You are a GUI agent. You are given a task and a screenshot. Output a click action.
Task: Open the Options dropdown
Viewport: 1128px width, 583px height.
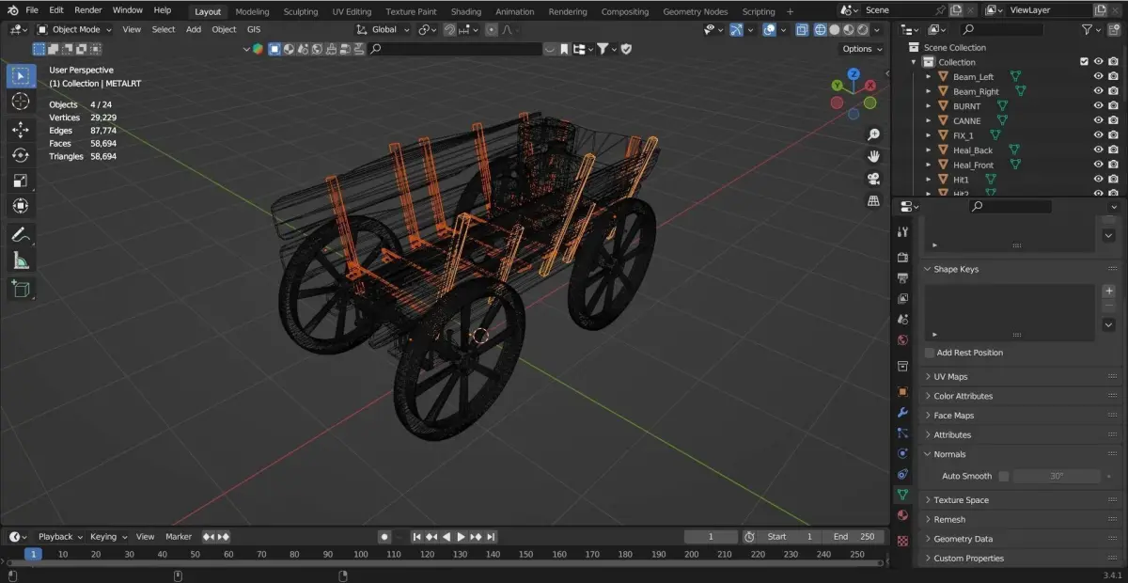click(862, 49)
